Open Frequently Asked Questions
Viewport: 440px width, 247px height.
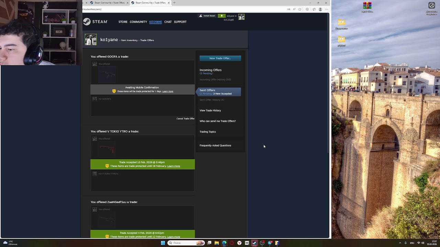coord(215,145)
